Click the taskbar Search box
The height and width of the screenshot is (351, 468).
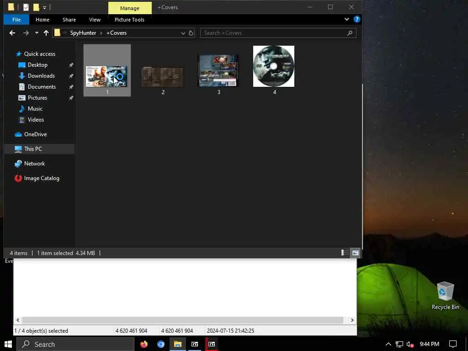pyautogui.click(x=75, y=344)
